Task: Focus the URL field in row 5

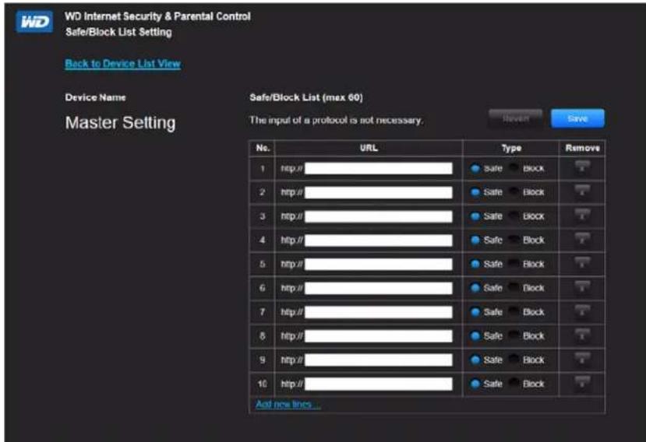Action: tap(378, 264)
